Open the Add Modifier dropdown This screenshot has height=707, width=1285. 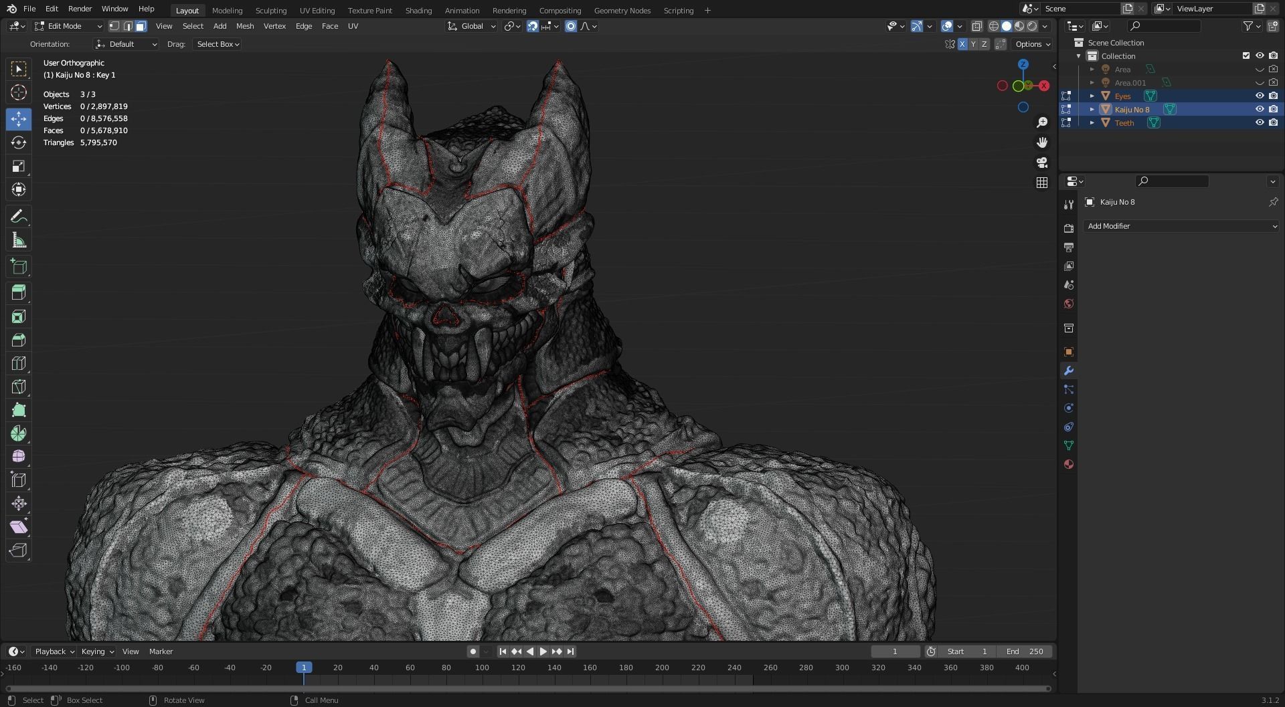click(1181, 226)
